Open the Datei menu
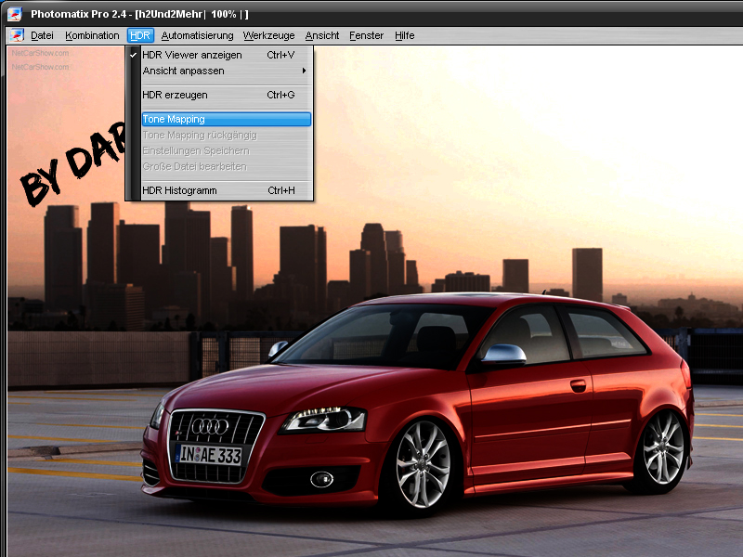 [42, 35]
